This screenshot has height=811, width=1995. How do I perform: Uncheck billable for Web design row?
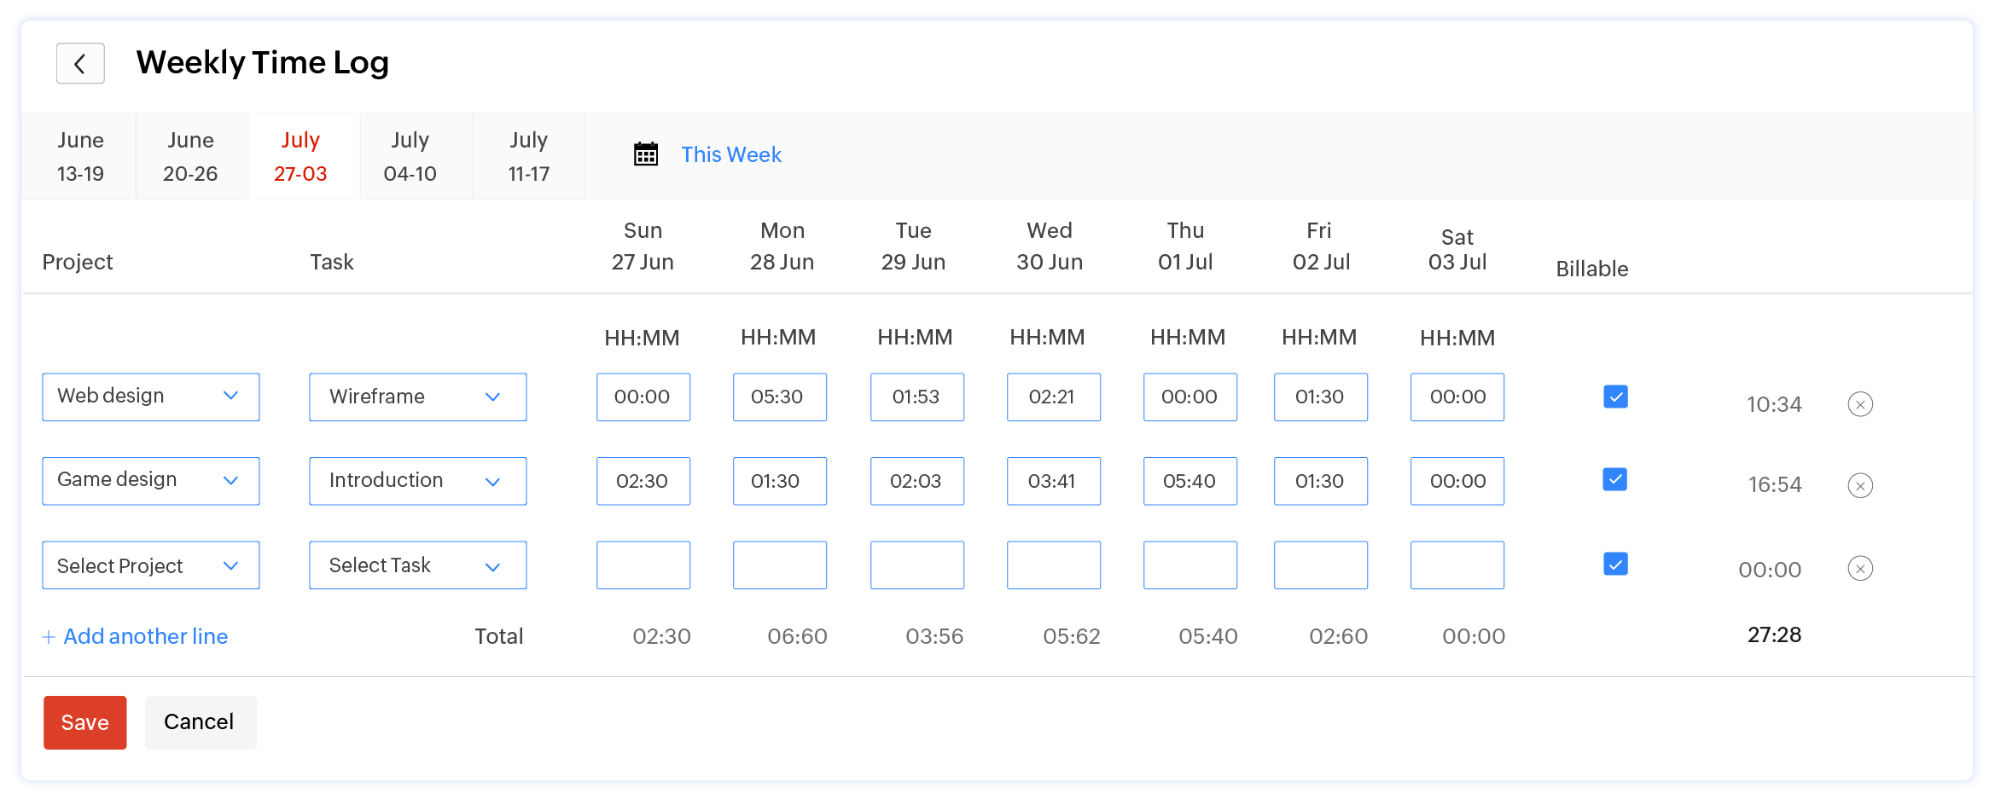[x=1615, y=397]
